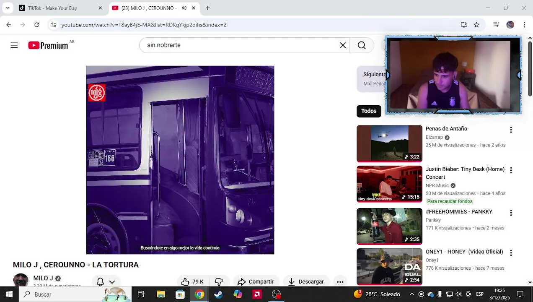The width and height of the screenshot is (533, 302).
Task: Click the 'Para recaudar fondos' badge
Action: [x=450, y=201]
